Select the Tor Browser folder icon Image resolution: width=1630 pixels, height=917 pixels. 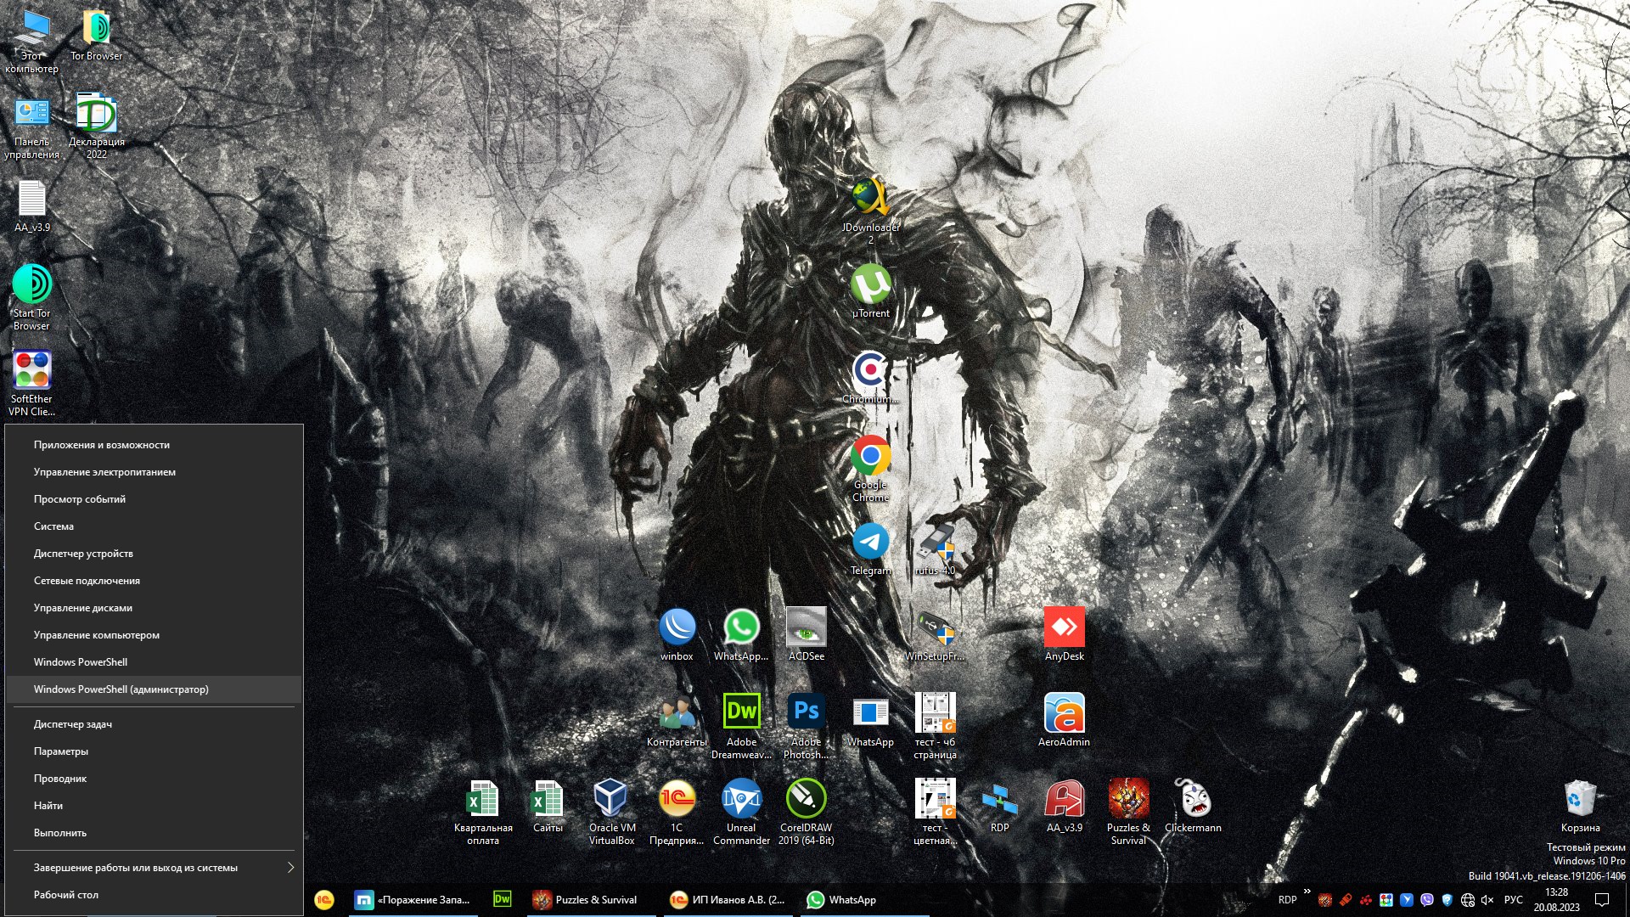96,36
